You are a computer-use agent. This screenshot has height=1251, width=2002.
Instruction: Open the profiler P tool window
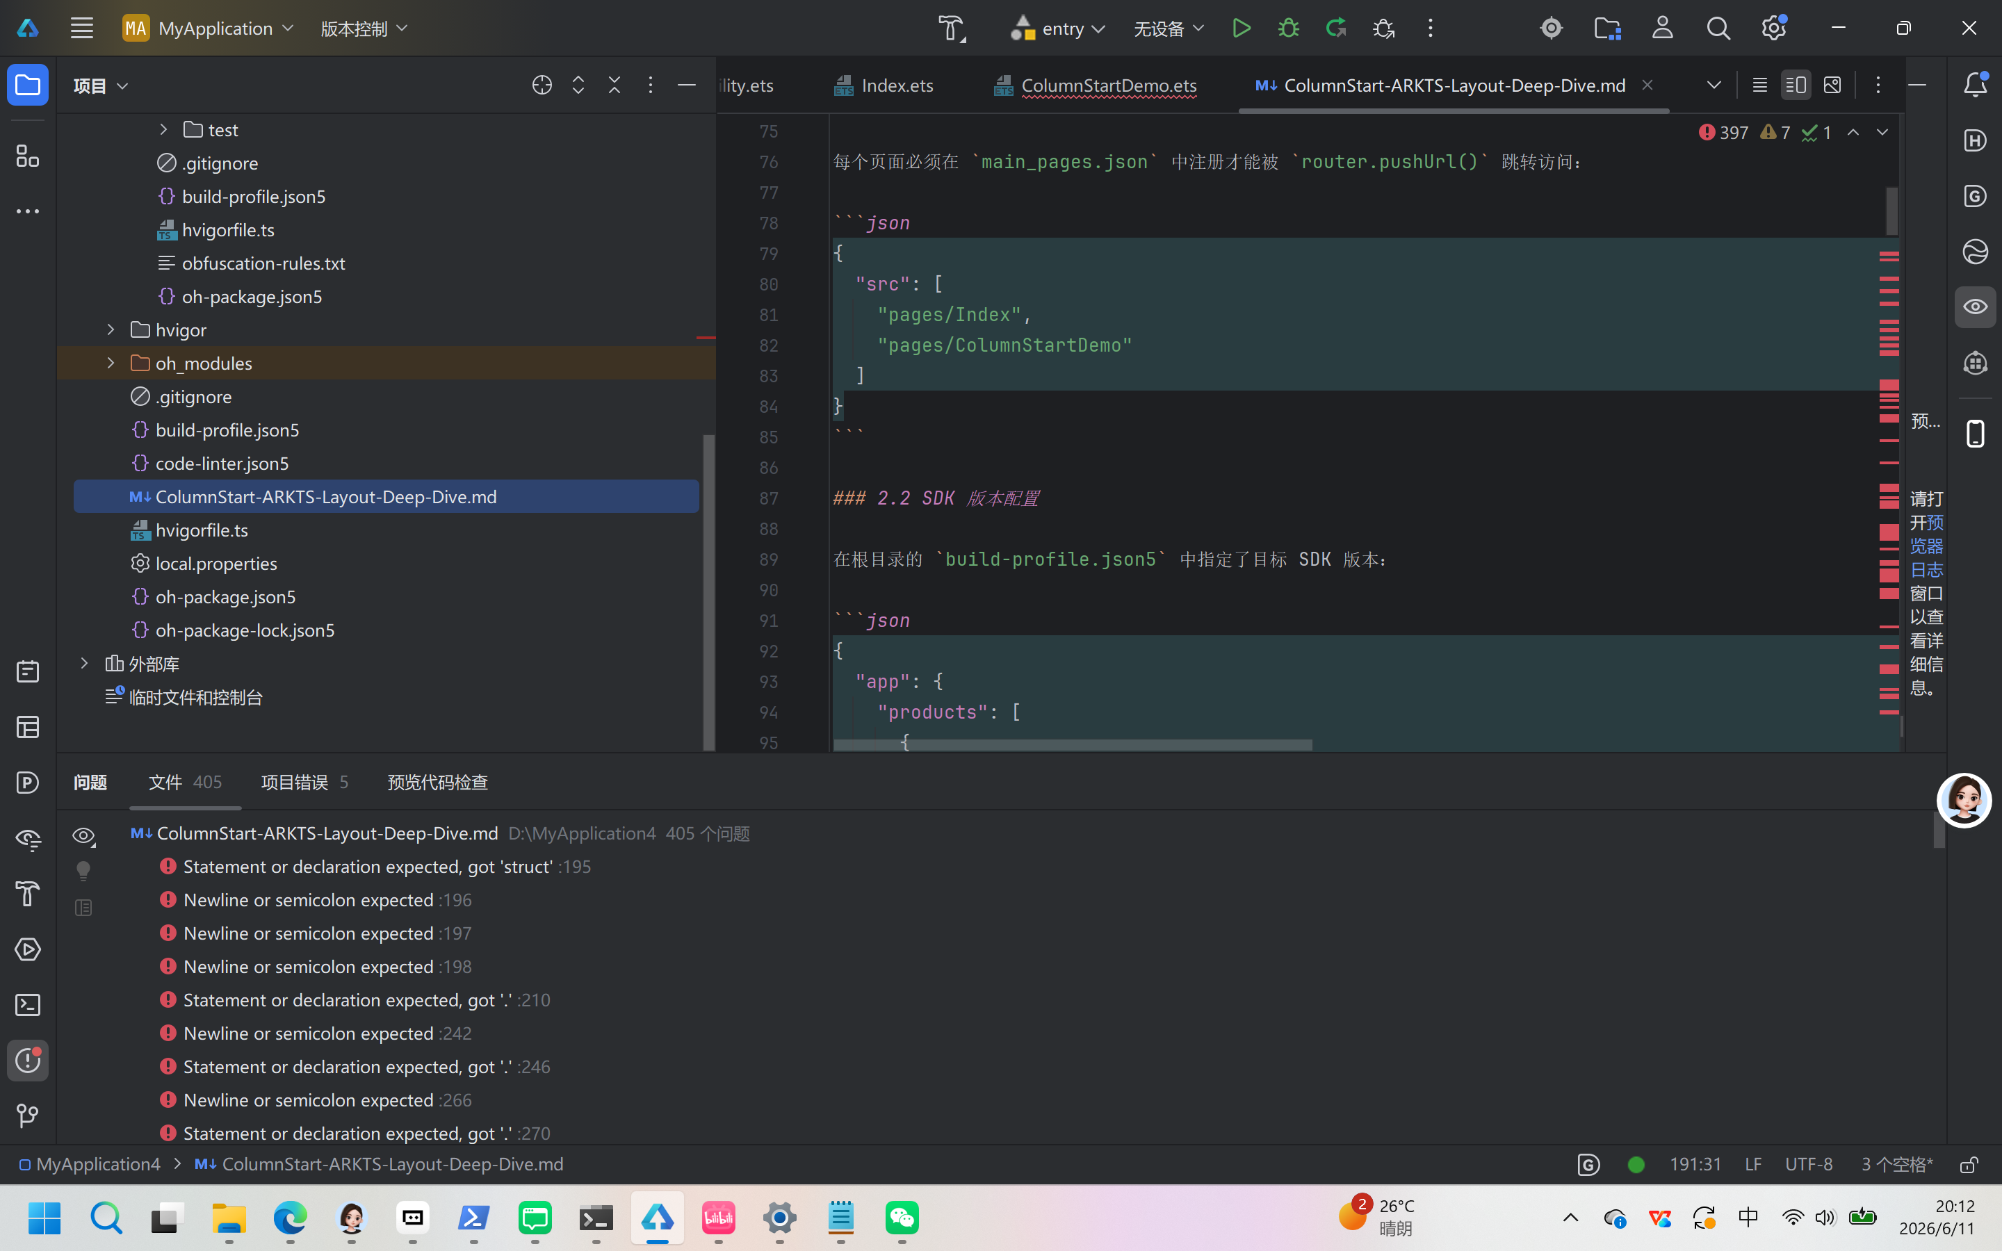click(x=28, y=783)
